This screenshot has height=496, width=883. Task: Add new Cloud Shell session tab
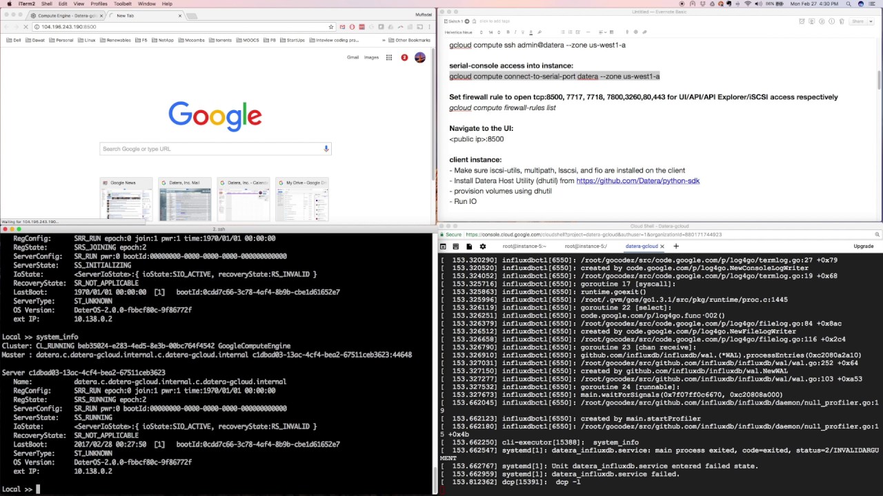click(676, 246)
